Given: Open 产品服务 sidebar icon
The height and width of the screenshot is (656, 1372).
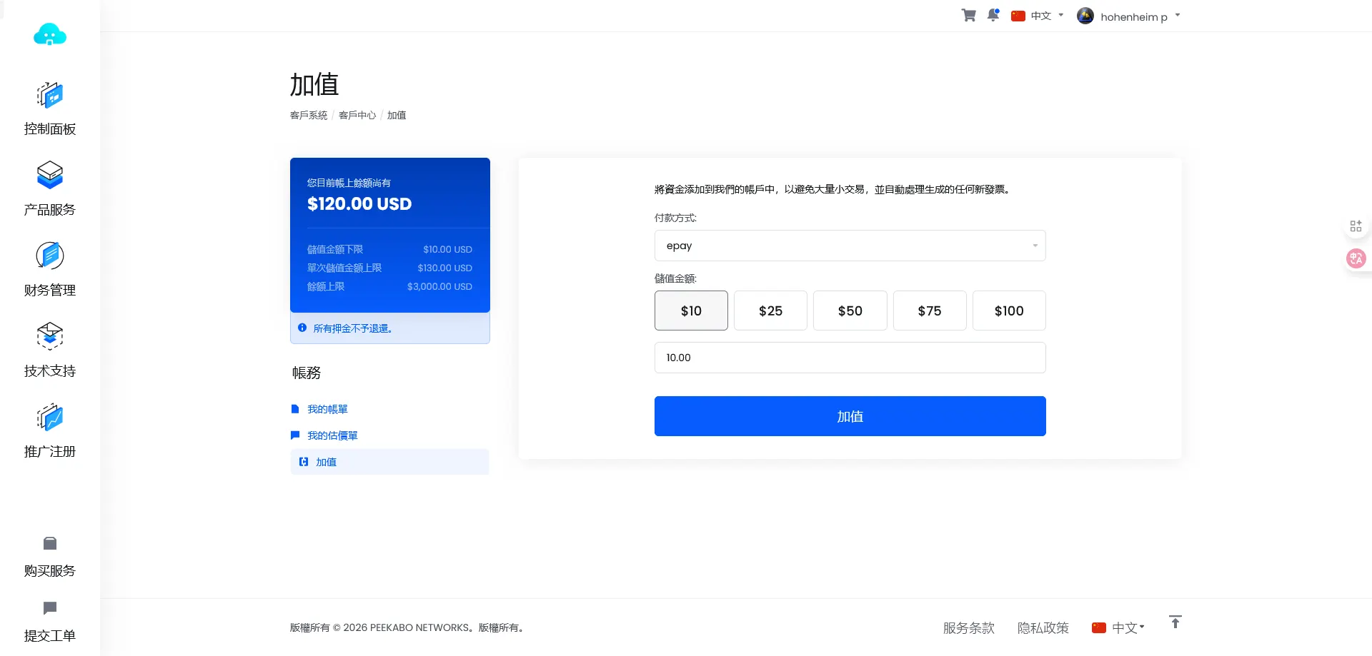Looking at the screenshot, I should click(50, 176).
